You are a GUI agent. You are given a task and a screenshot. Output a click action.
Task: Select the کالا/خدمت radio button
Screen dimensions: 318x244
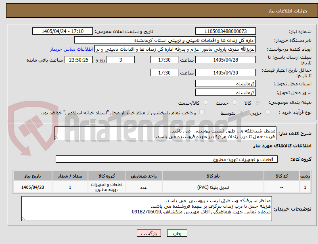click(x=205, y=102)
